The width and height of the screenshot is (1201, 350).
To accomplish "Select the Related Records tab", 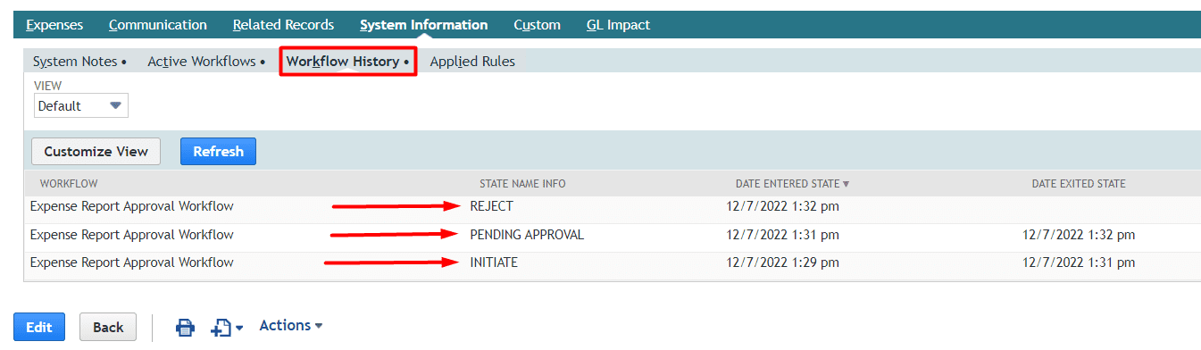I will [283, 25].
